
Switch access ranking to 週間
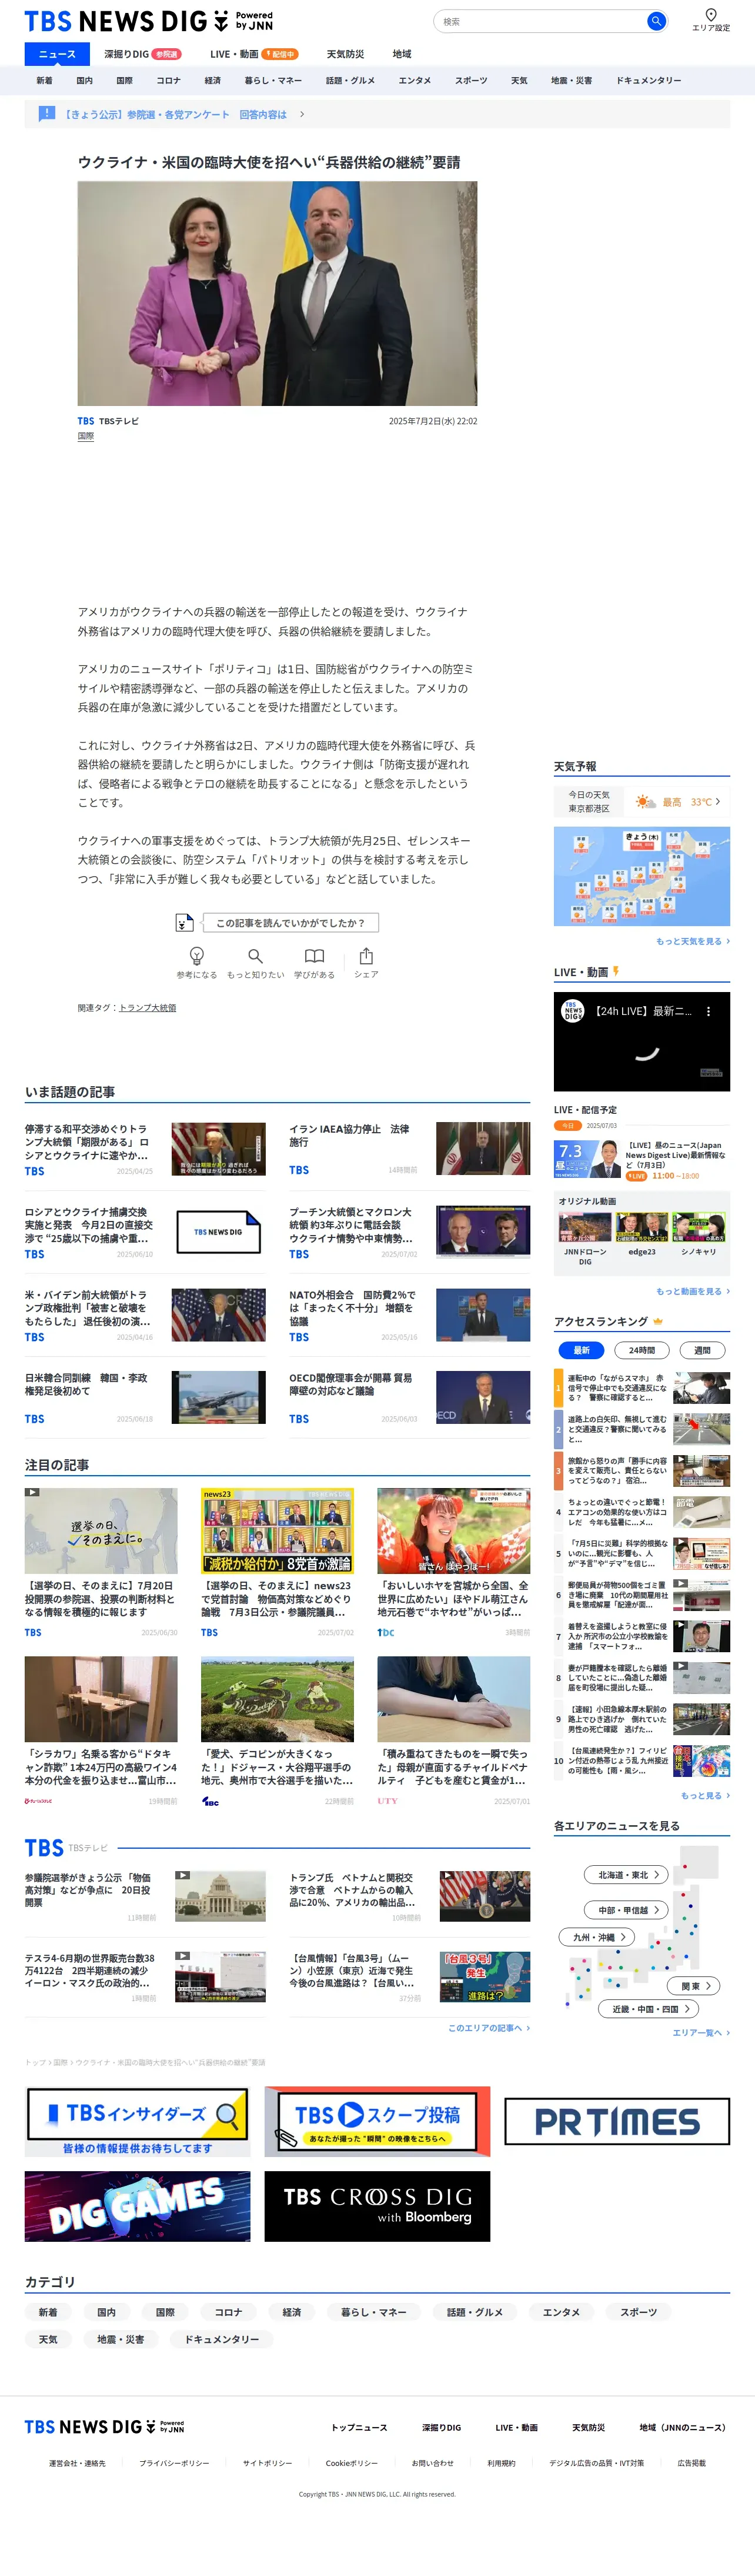pos(702,1350)
